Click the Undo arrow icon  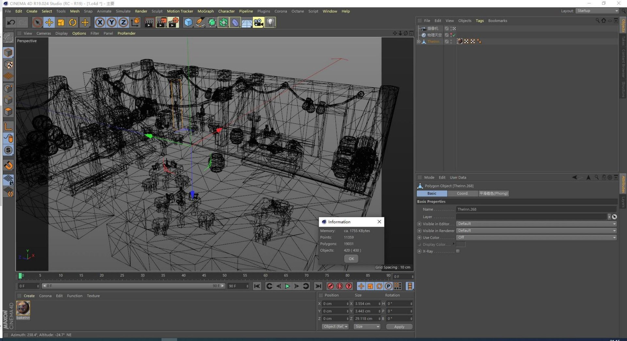[11, 22]
